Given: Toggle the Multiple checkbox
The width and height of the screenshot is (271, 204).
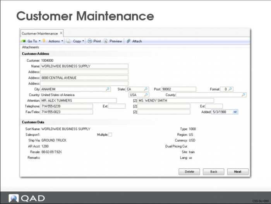Looking at the screenshot, I should pos(110,135).
